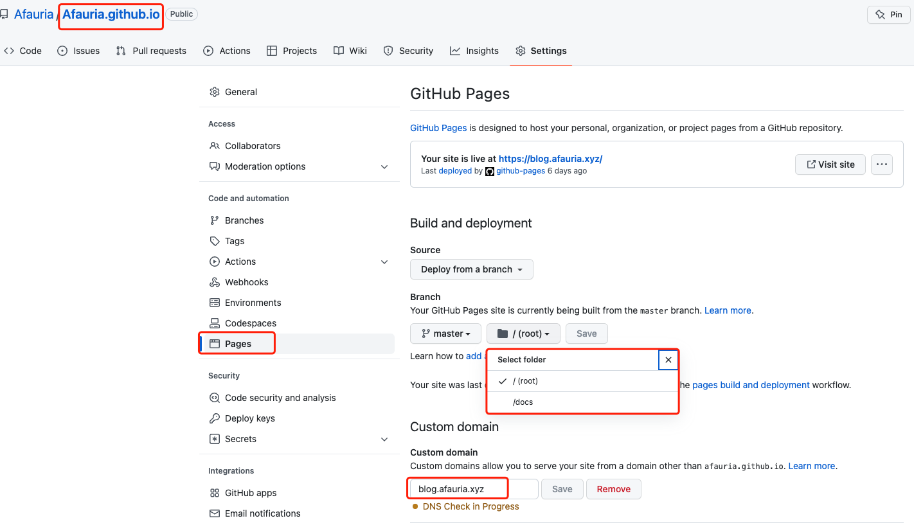
Task: Expand the Secrets chevron
Action: [x=384, y=439]
